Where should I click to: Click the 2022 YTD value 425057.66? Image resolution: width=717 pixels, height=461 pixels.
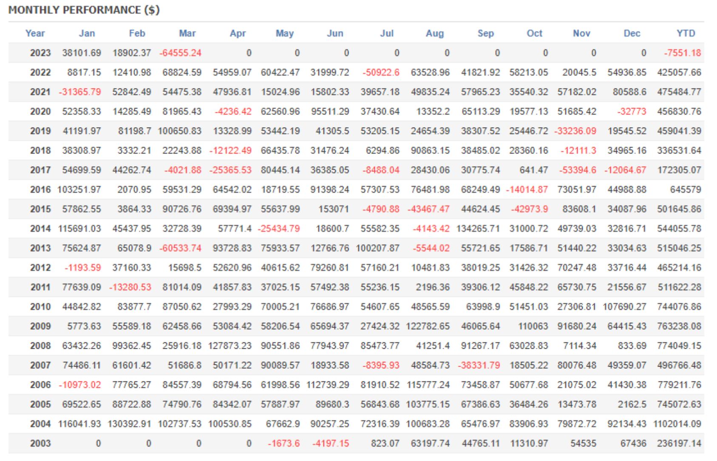coord(679,72)
